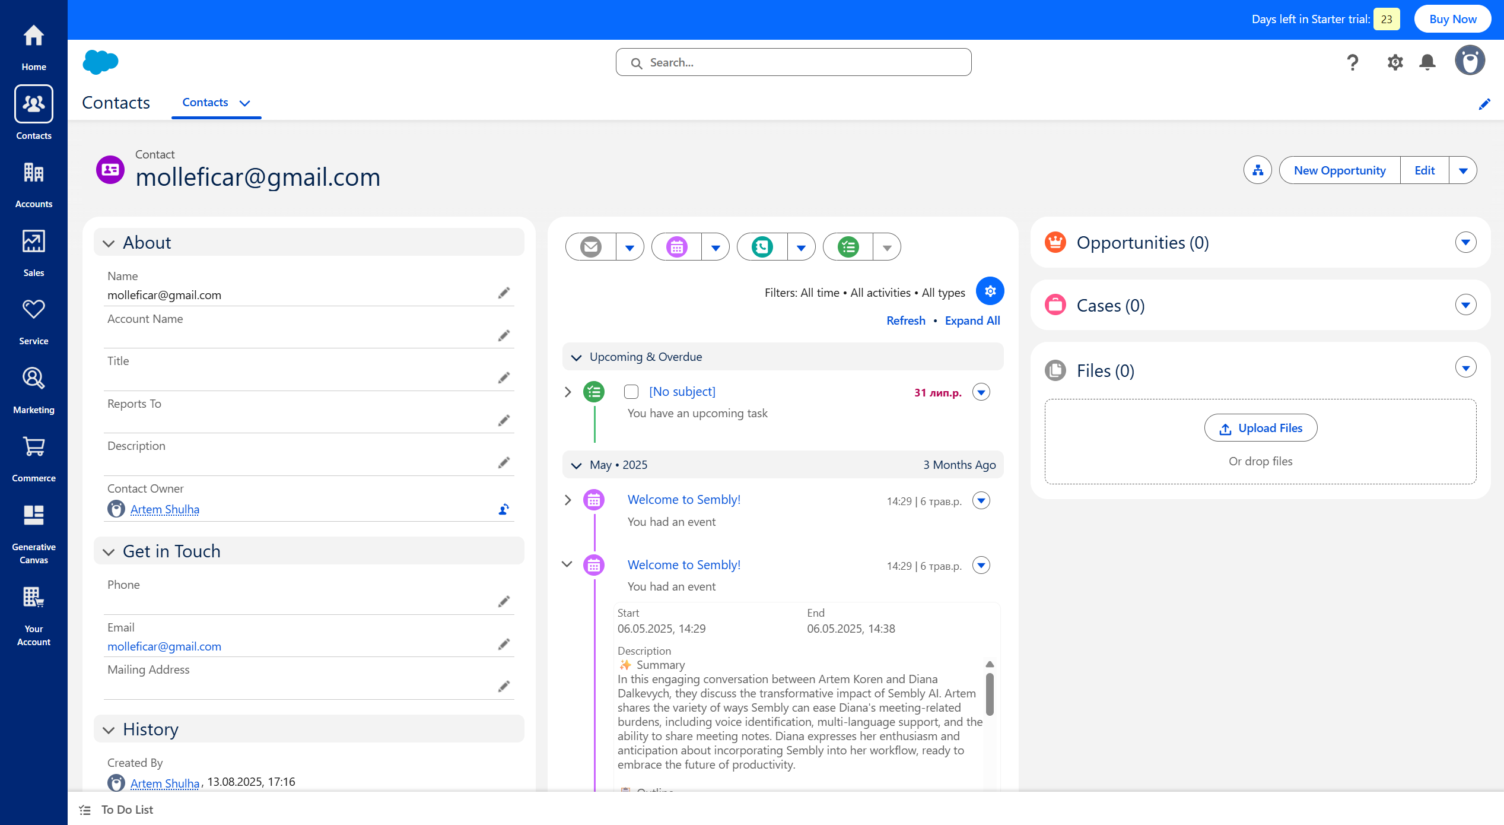Expand the first Welcome to Sembly! event

point(568,500)
